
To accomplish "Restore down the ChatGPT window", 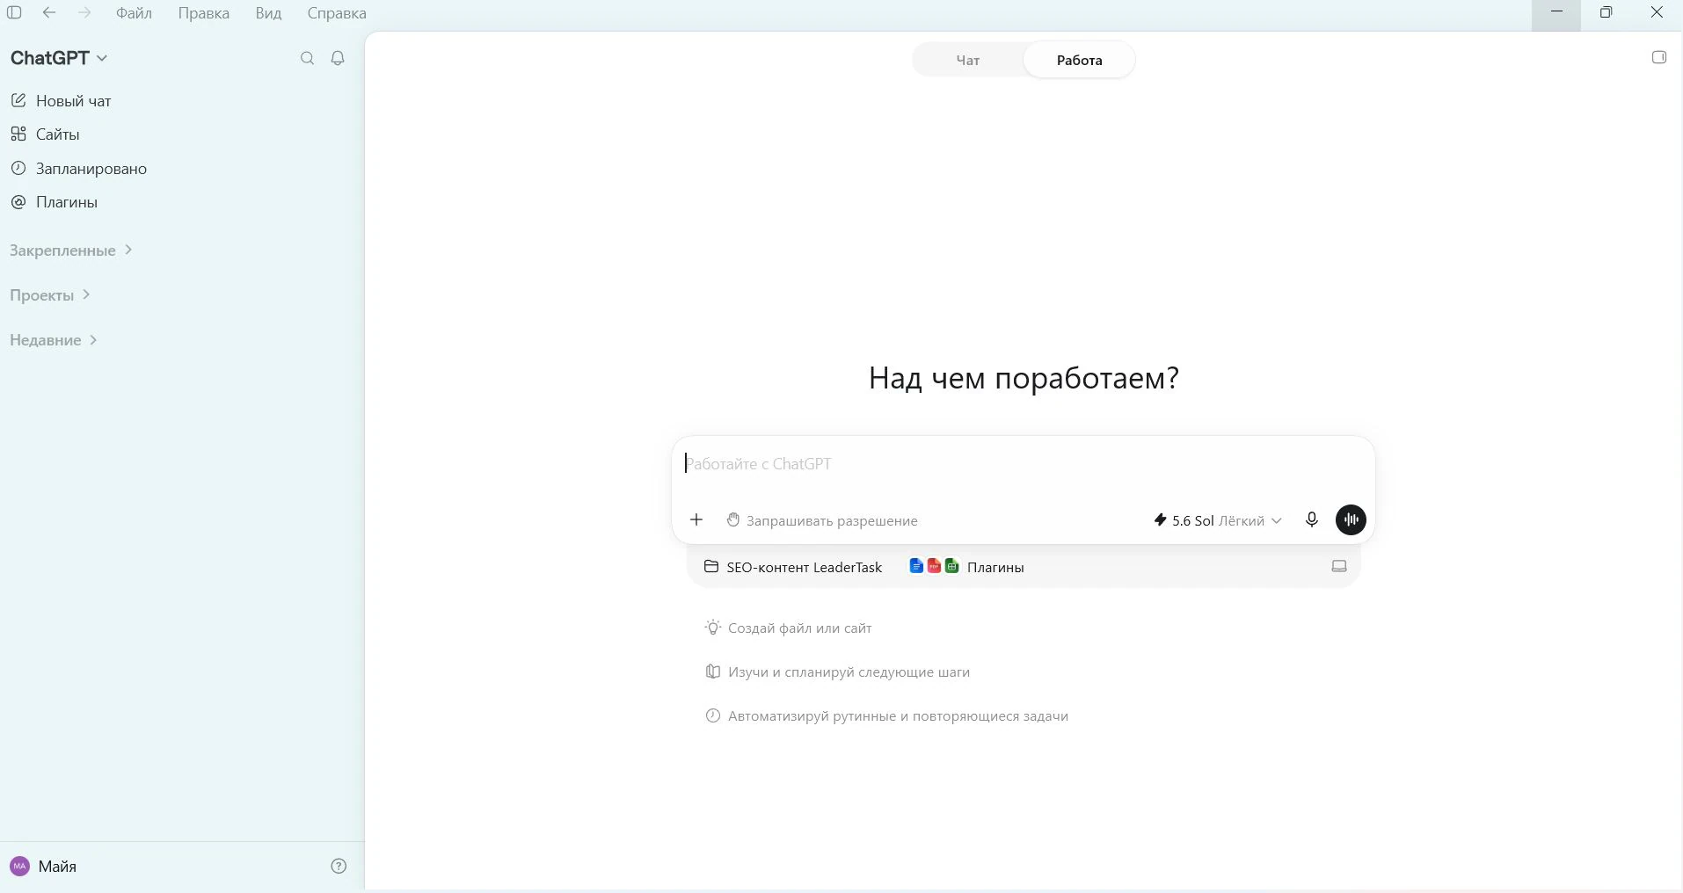I will pyautogui.click(x=1606, y=13).
